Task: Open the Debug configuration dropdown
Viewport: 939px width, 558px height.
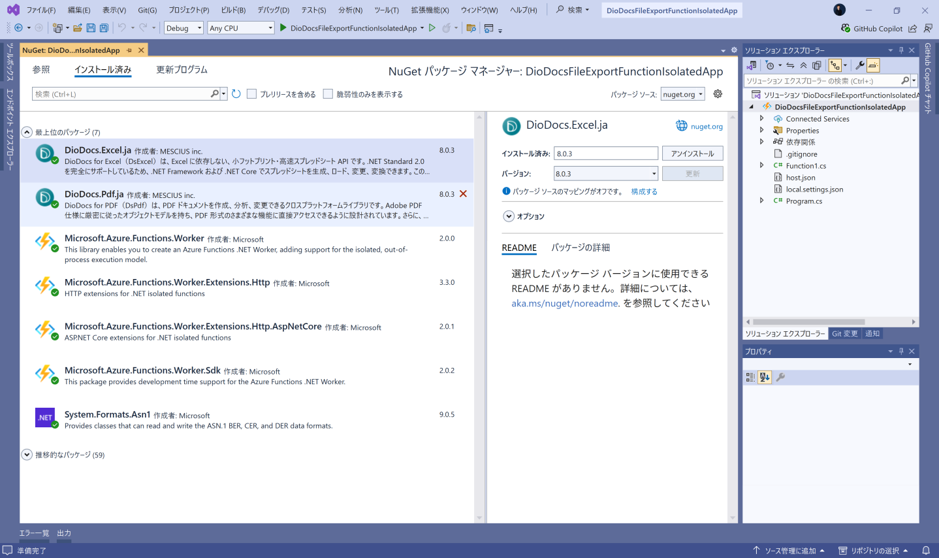Action: tap(183, 28)
